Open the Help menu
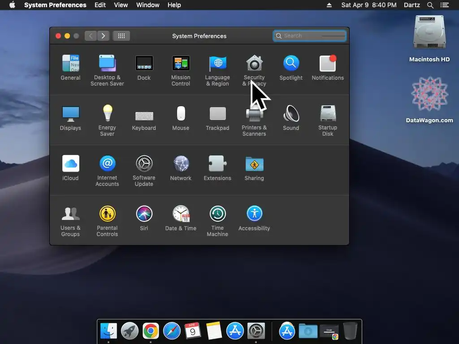Viewport: 459px width, 344px height. pos(174,5)
